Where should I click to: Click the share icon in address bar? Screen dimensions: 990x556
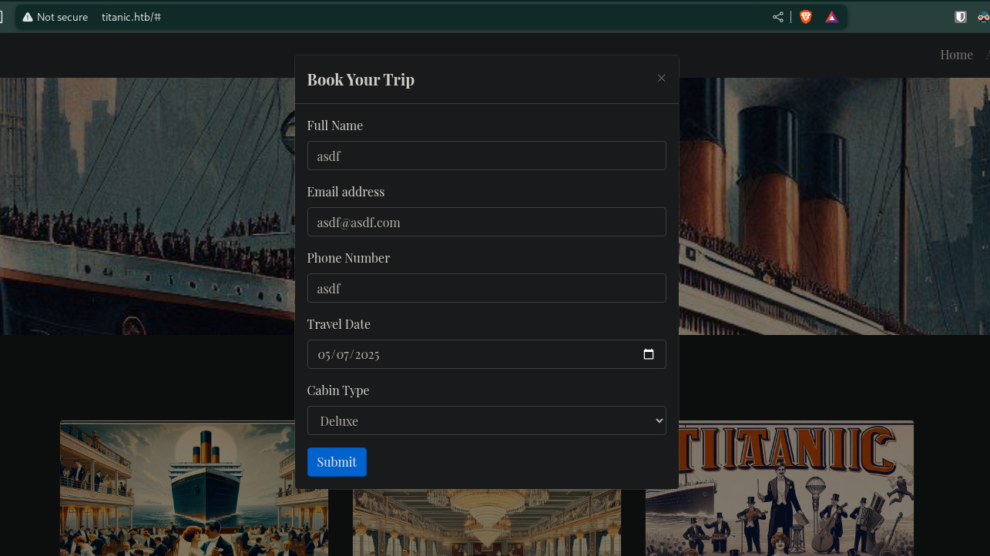pos(778,17)
